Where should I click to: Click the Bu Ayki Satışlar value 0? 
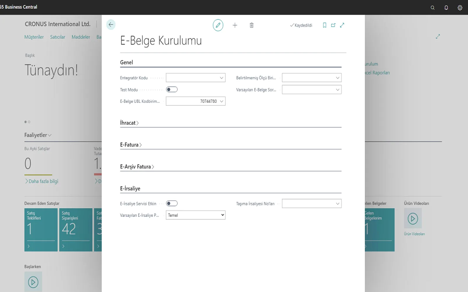(28, 164)
